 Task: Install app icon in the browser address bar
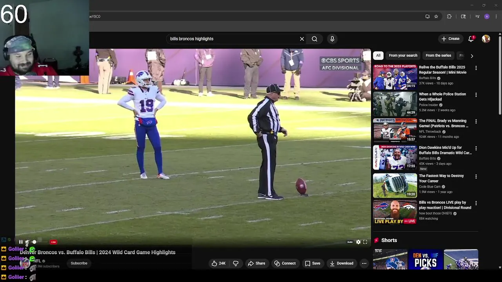427,16
